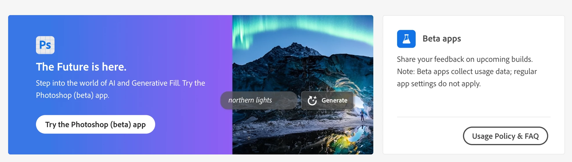Click "app settings do not apply" line

[x=439, y=84]
